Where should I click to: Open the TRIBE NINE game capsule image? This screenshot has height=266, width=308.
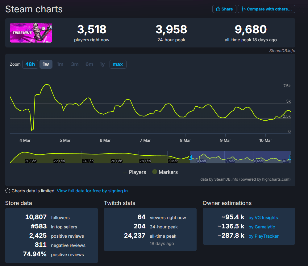(x=31, y=32)
